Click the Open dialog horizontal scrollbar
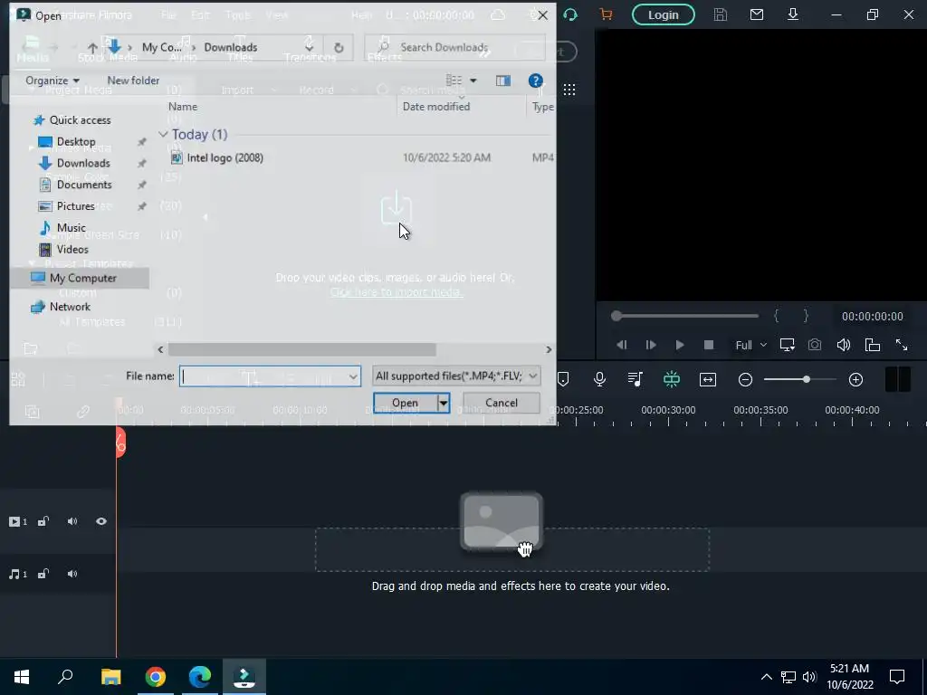Image resolution: width=927 pixels, height=695 pixels. pos(301,349)
